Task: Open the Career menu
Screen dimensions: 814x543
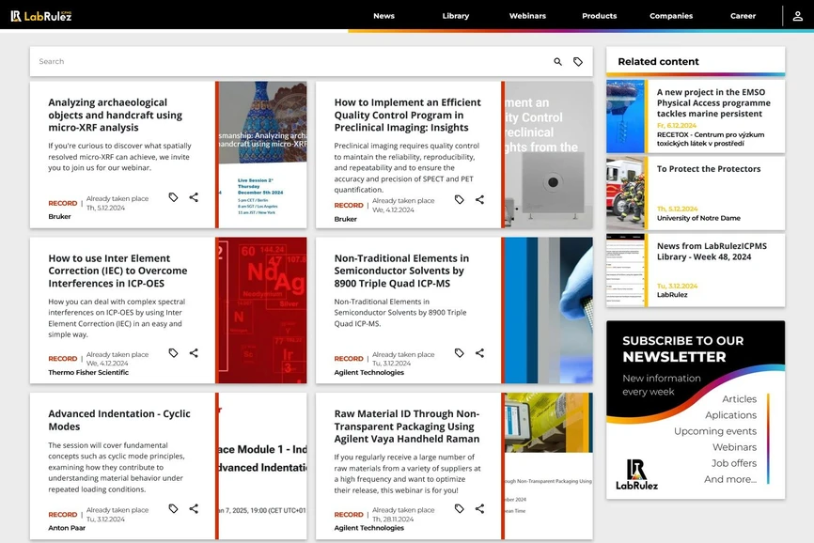Action: click(743, 16)
